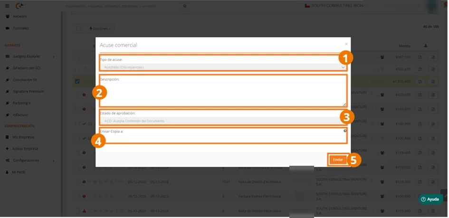Click the Tutoriales video icon in sidebar
Image resolution: width=449 pixels, height=218 pixels.
coord(8,28)
